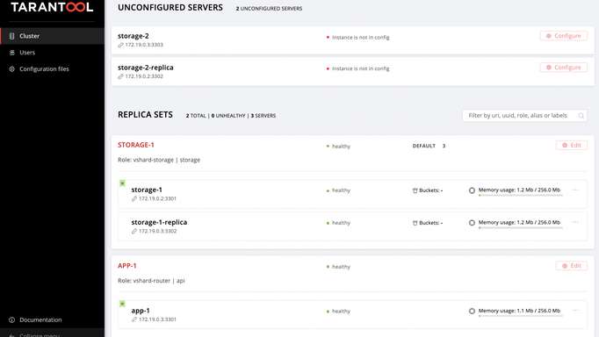This screenshot has width=599, height=337.
Task: Click the leader flag icon on app-1
Action: pyautogui.click(x=122, y=304)
